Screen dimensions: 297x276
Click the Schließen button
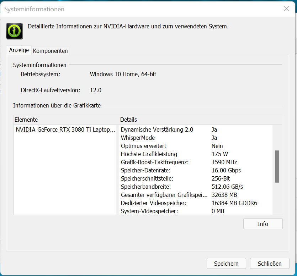coord(270,263)
